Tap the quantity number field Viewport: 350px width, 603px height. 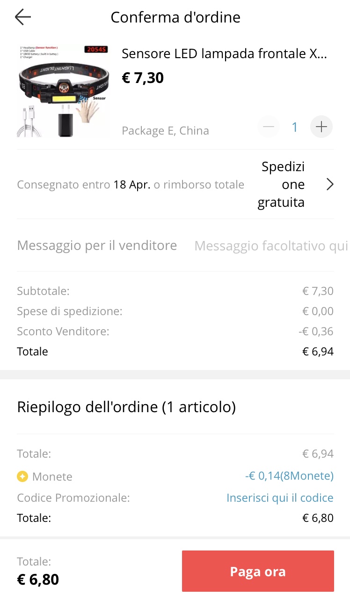point(295,127)
